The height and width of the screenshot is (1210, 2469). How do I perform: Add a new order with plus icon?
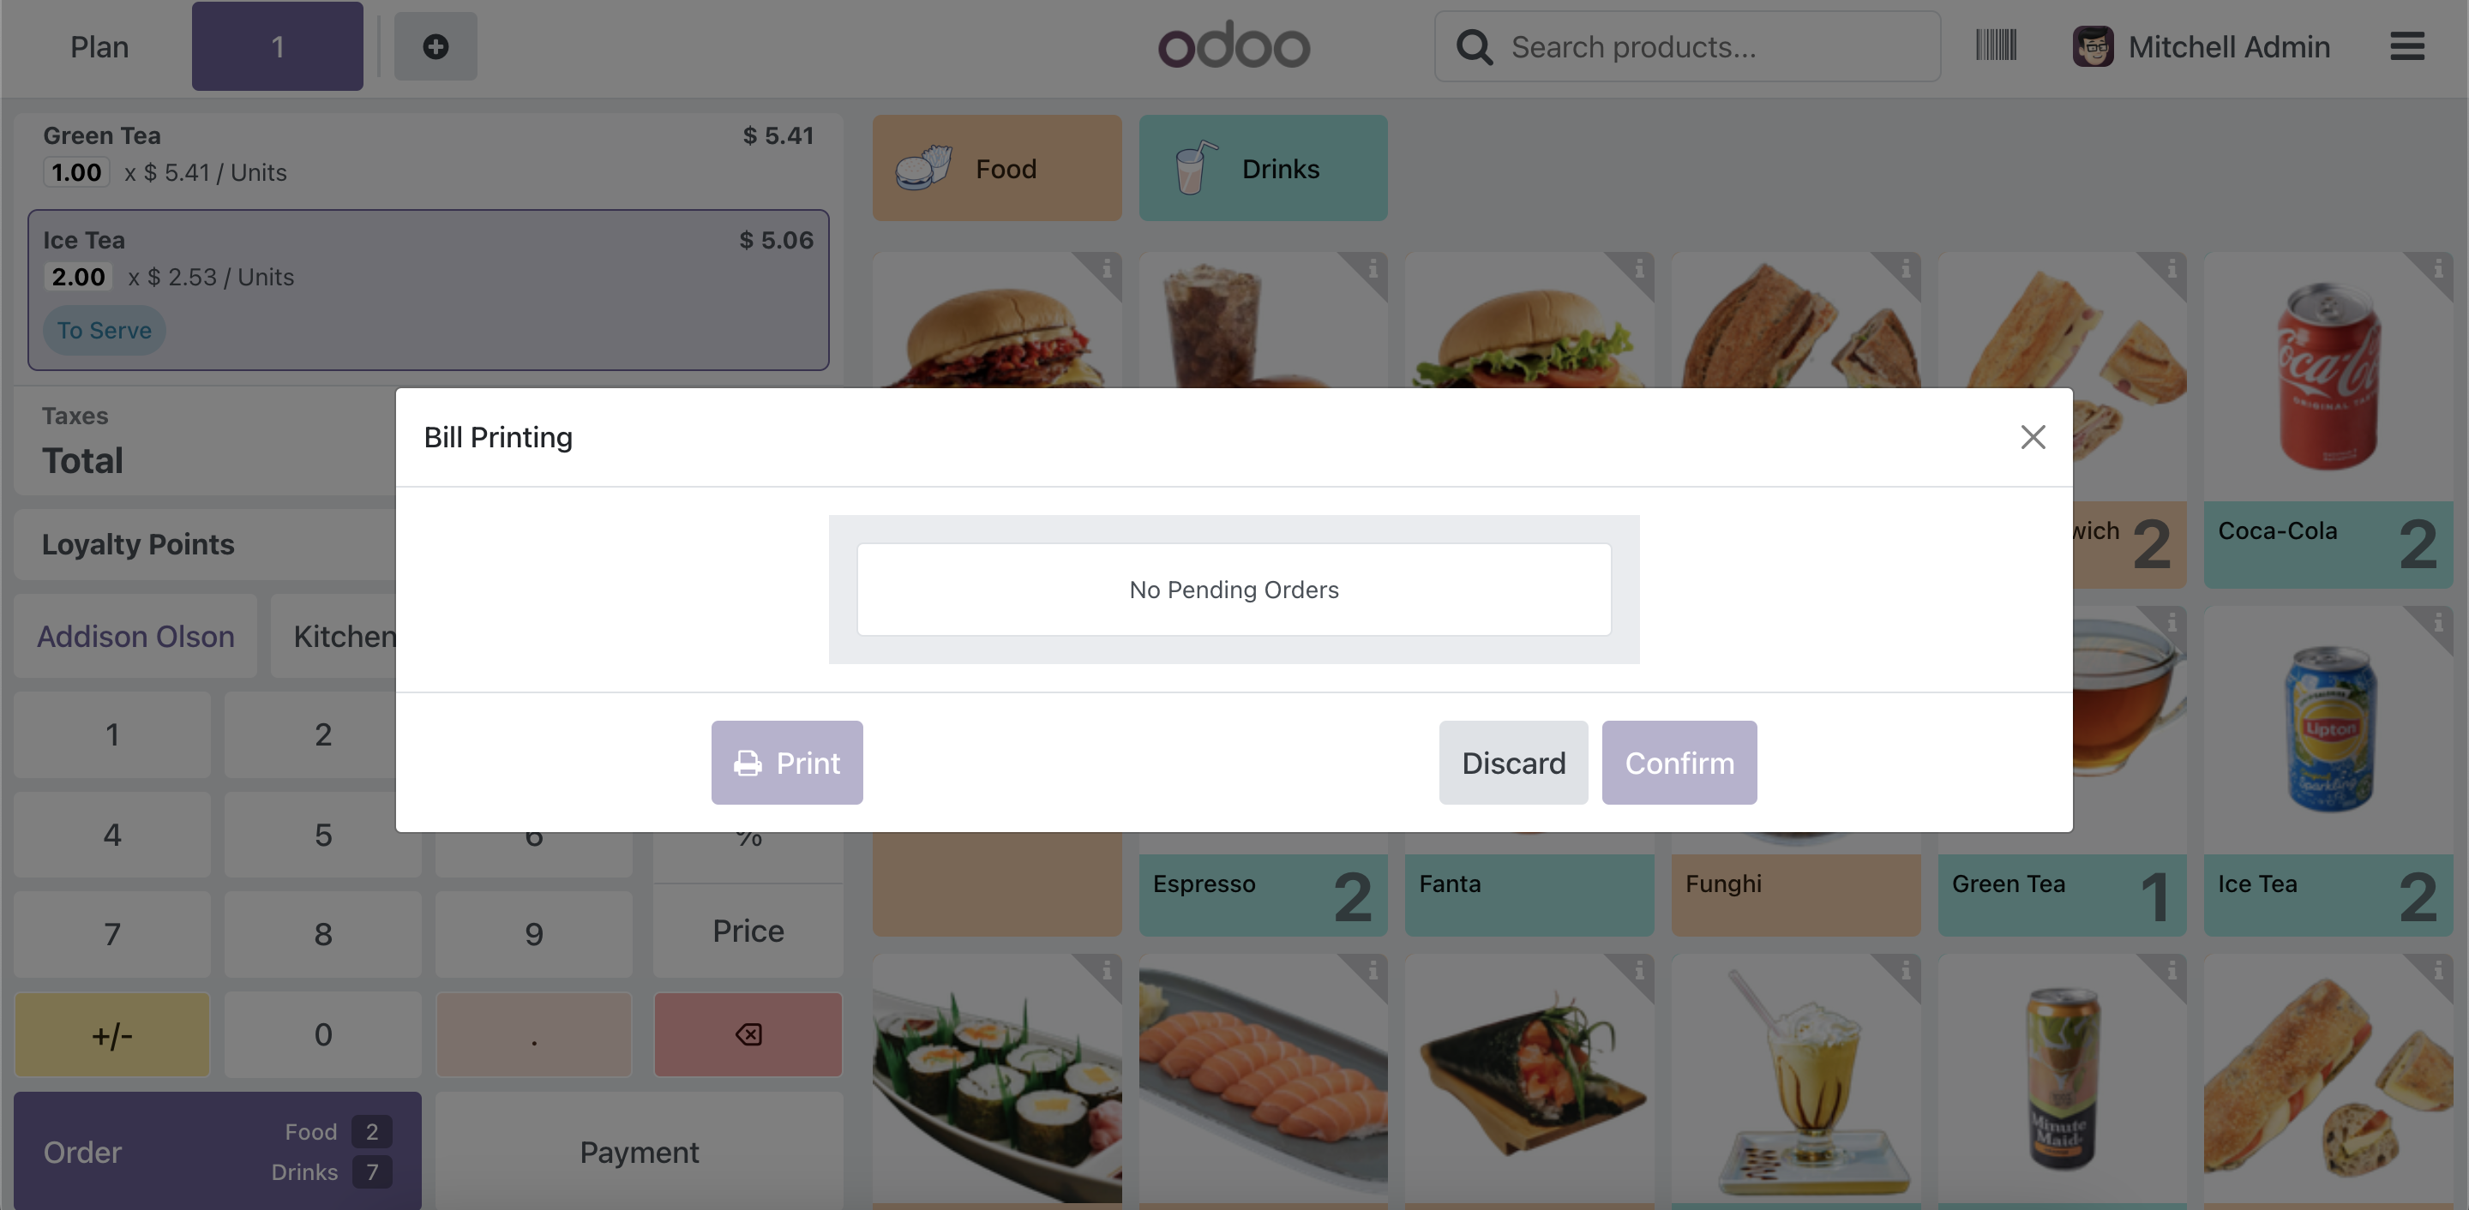point(436,46)
